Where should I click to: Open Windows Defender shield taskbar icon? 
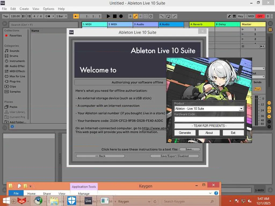coord(72,201)
